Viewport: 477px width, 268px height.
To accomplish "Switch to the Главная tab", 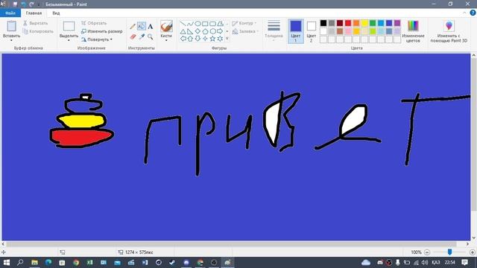I will [34, 13].
